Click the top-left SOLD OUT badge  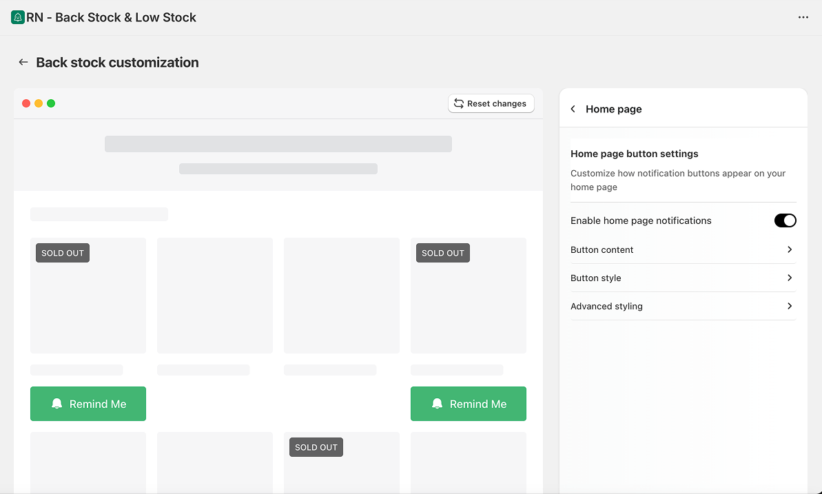tap(63, 253)
